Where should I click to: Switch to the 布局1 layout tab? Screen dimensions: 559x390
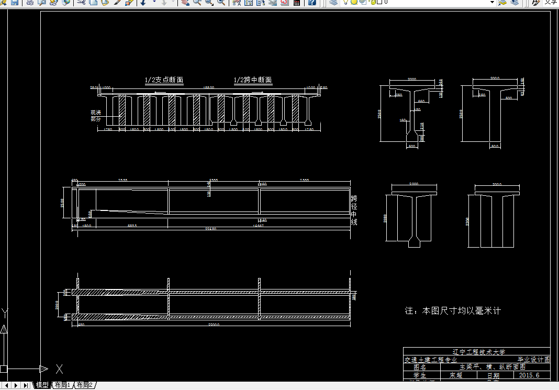pyautogui.click(x=62, y=385)
